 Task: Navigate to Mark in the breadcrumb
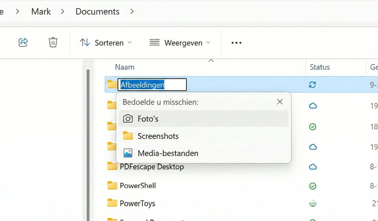click(41, 12)
